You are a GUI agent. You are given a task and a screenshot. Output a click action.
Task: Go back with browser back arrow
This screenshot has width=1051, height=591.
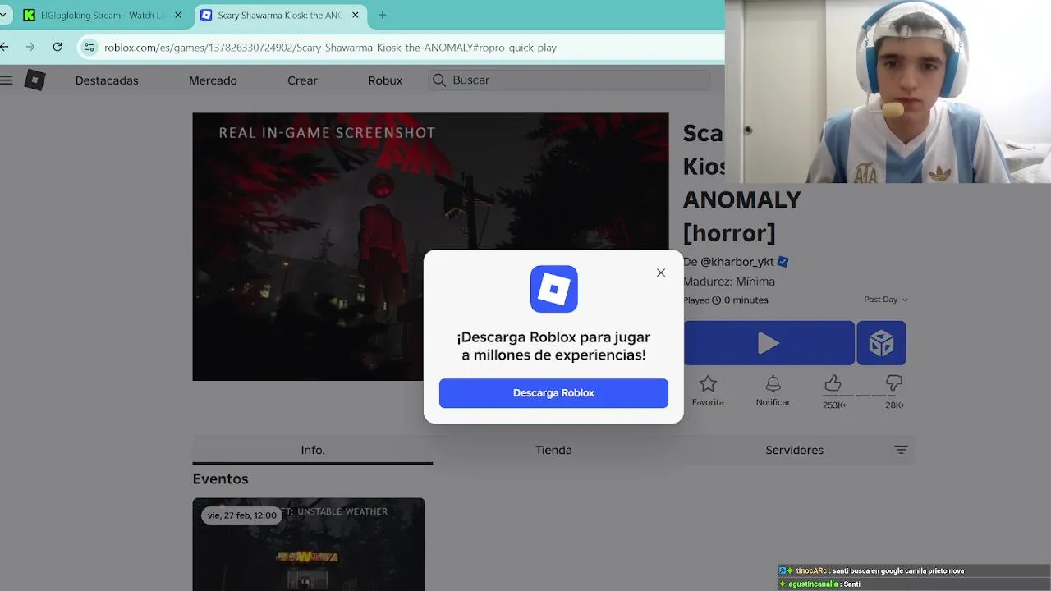coord(4,47)
